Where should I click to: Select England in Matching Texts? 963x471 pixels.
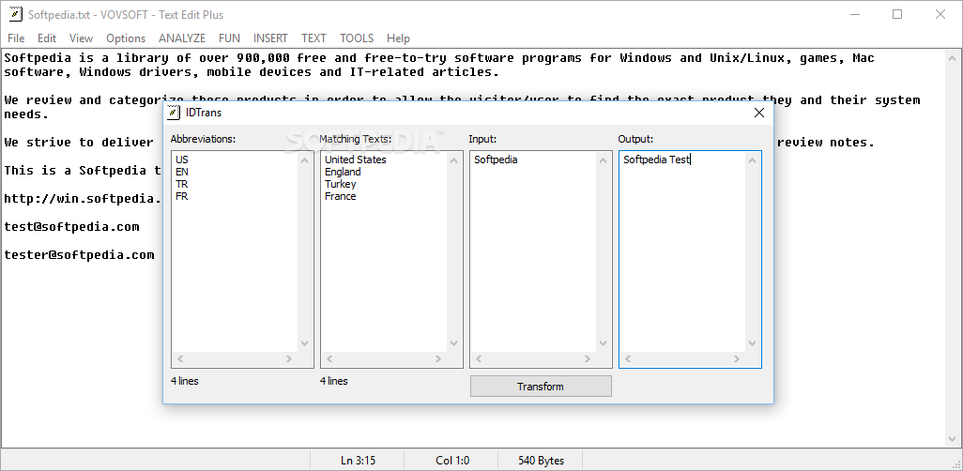(x=343, y=172)
